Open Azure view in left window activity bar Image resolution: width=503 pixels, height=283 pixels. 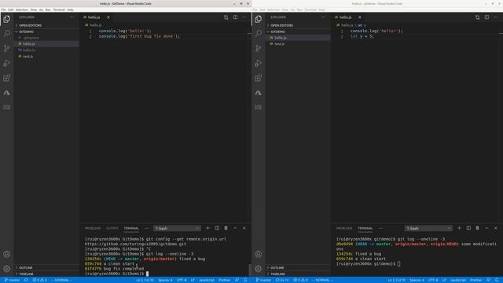coord(7,93)
